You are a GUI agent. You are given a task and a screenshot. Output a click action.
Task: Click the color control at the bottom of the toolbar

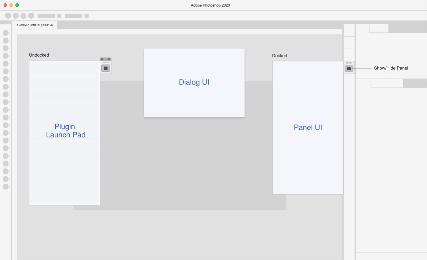[5, 186]
